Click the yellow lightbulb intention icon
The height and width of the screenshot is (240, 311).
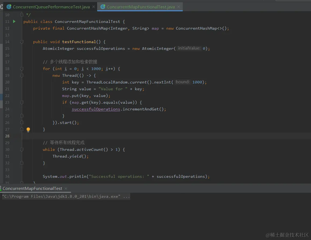coord(28,130)
